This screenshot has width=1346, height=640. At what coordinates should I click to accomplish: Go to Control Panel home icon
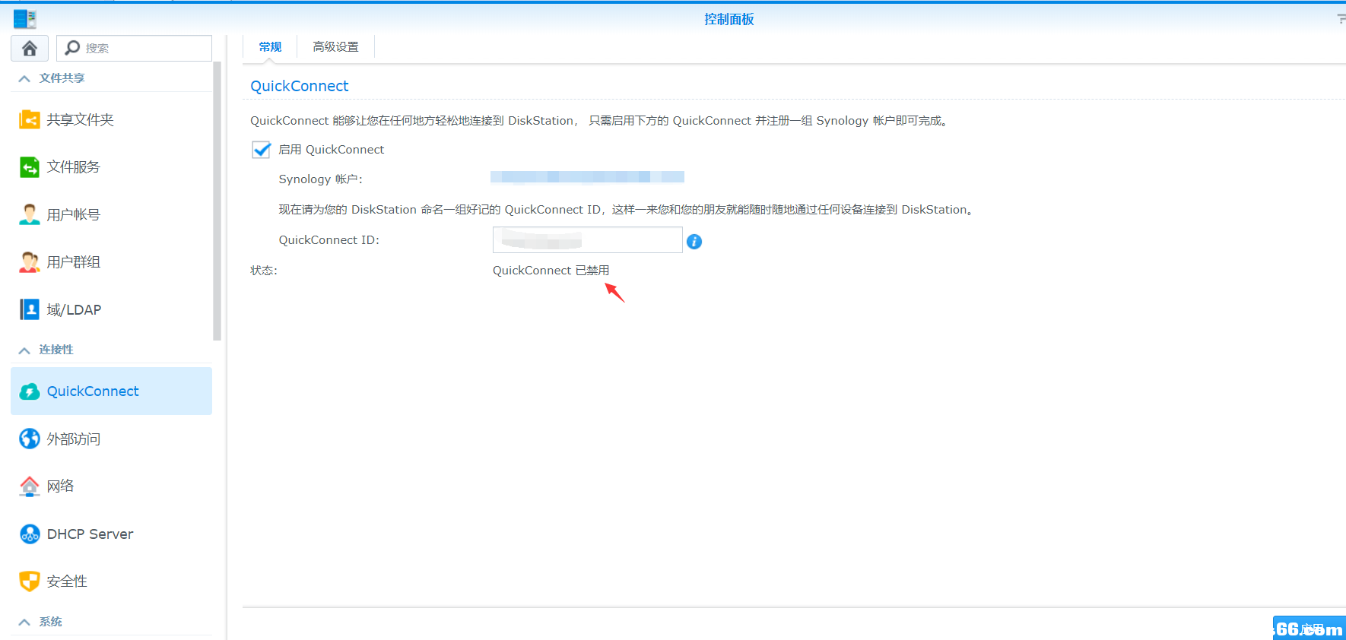[x=30, y=48]
